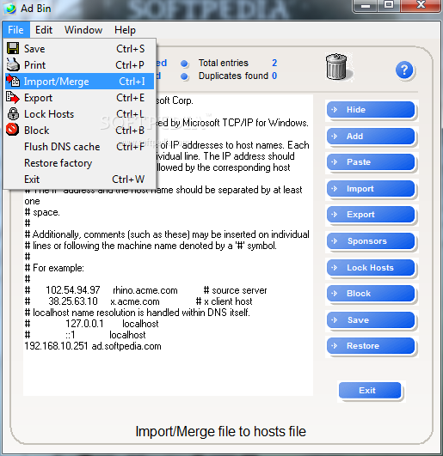Click the blue Add button

[371, 136]
